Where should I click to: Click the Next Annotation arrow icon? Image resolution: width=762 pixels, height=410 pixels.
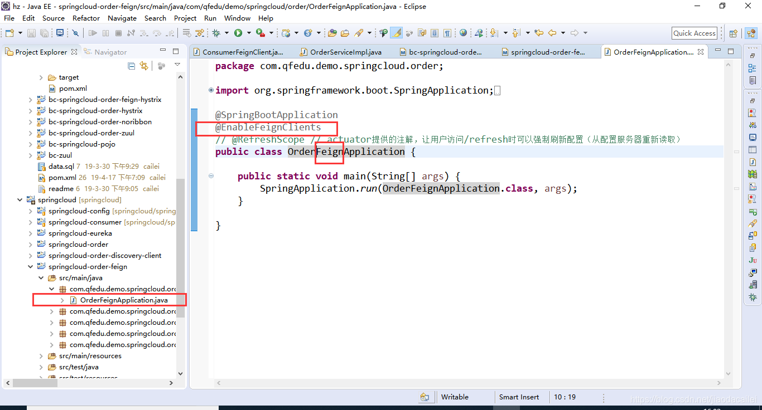click(x=494, y=33)
